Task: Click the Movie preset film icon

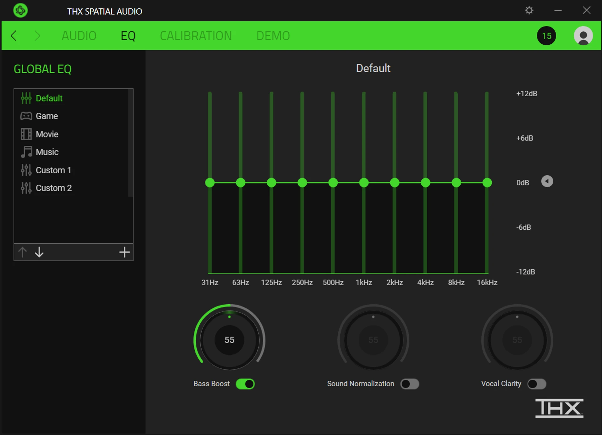Action: tap(26, 134)
